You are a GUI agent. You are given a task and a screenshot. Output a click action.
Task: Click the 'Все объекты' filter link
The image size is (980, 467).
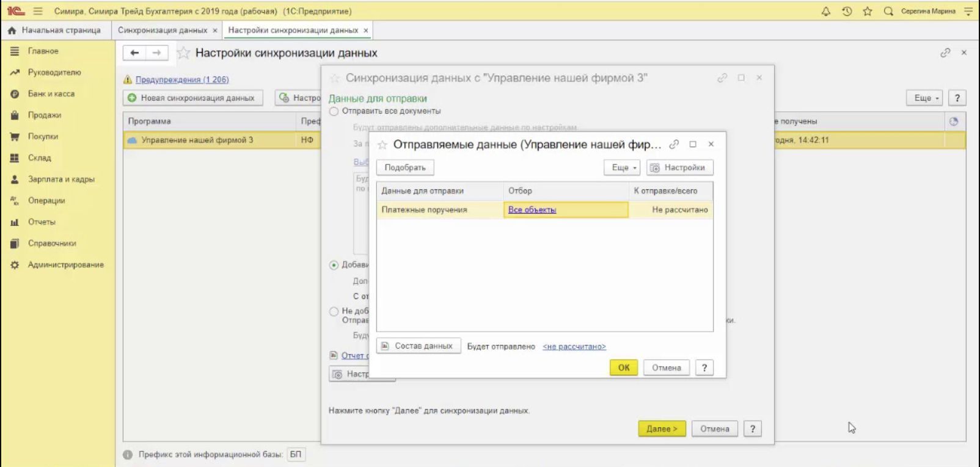(x=532, y=209)
